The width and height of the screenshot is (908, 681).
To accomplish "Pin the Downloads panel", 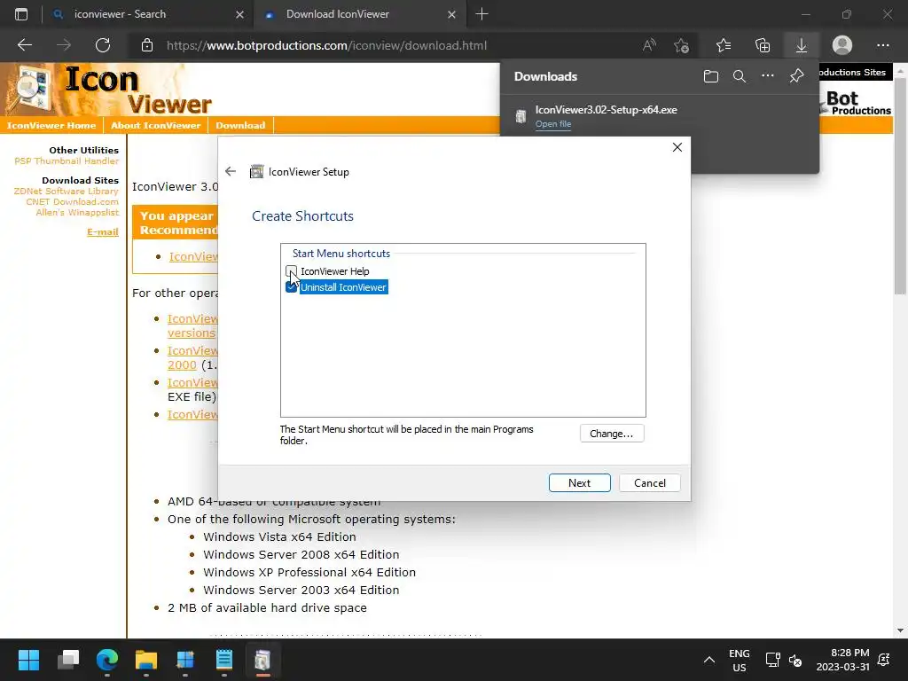I will click(797, 76).
